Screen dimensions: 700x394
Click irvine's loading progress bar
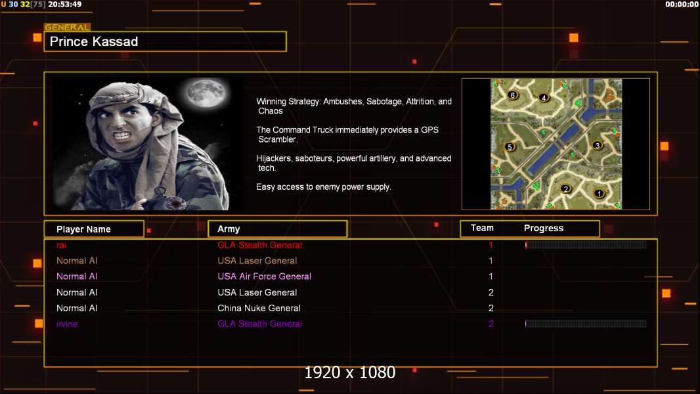point(586,324)
